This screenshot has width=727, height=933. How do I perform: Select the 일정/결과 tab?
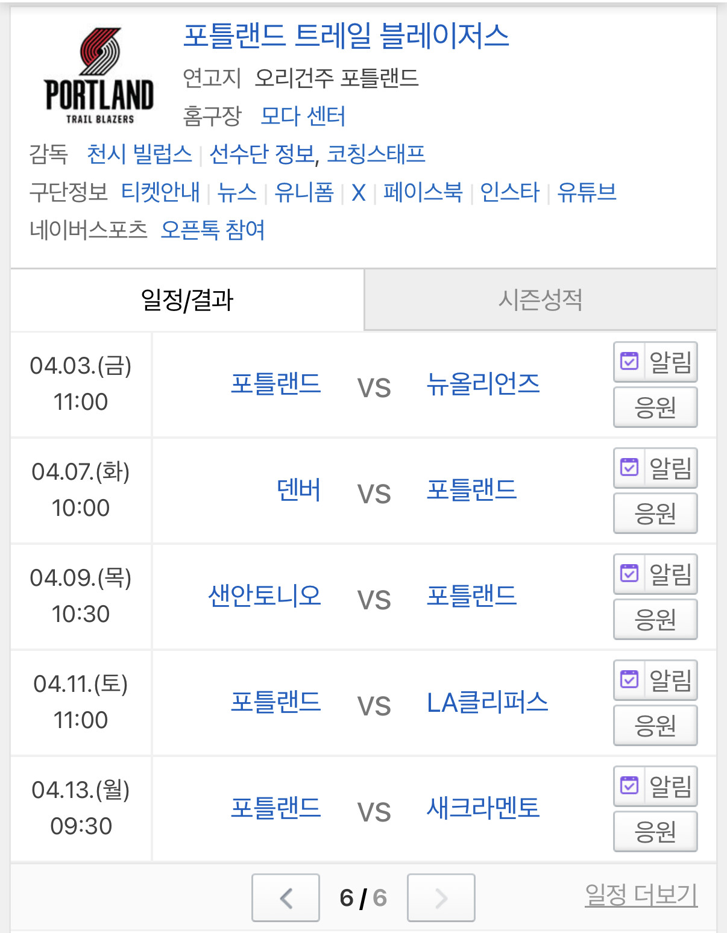click(187, 300)
